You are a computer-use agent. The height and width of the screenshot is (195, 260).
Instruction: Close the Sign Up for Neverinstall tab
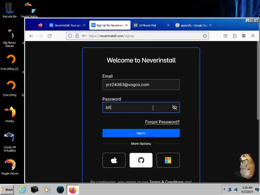click(x=126, y=25)
